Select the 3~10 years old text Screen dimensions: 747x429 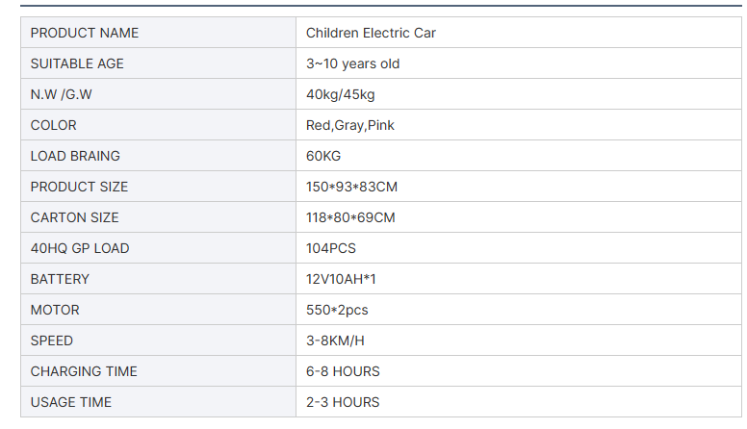point(352,63)
